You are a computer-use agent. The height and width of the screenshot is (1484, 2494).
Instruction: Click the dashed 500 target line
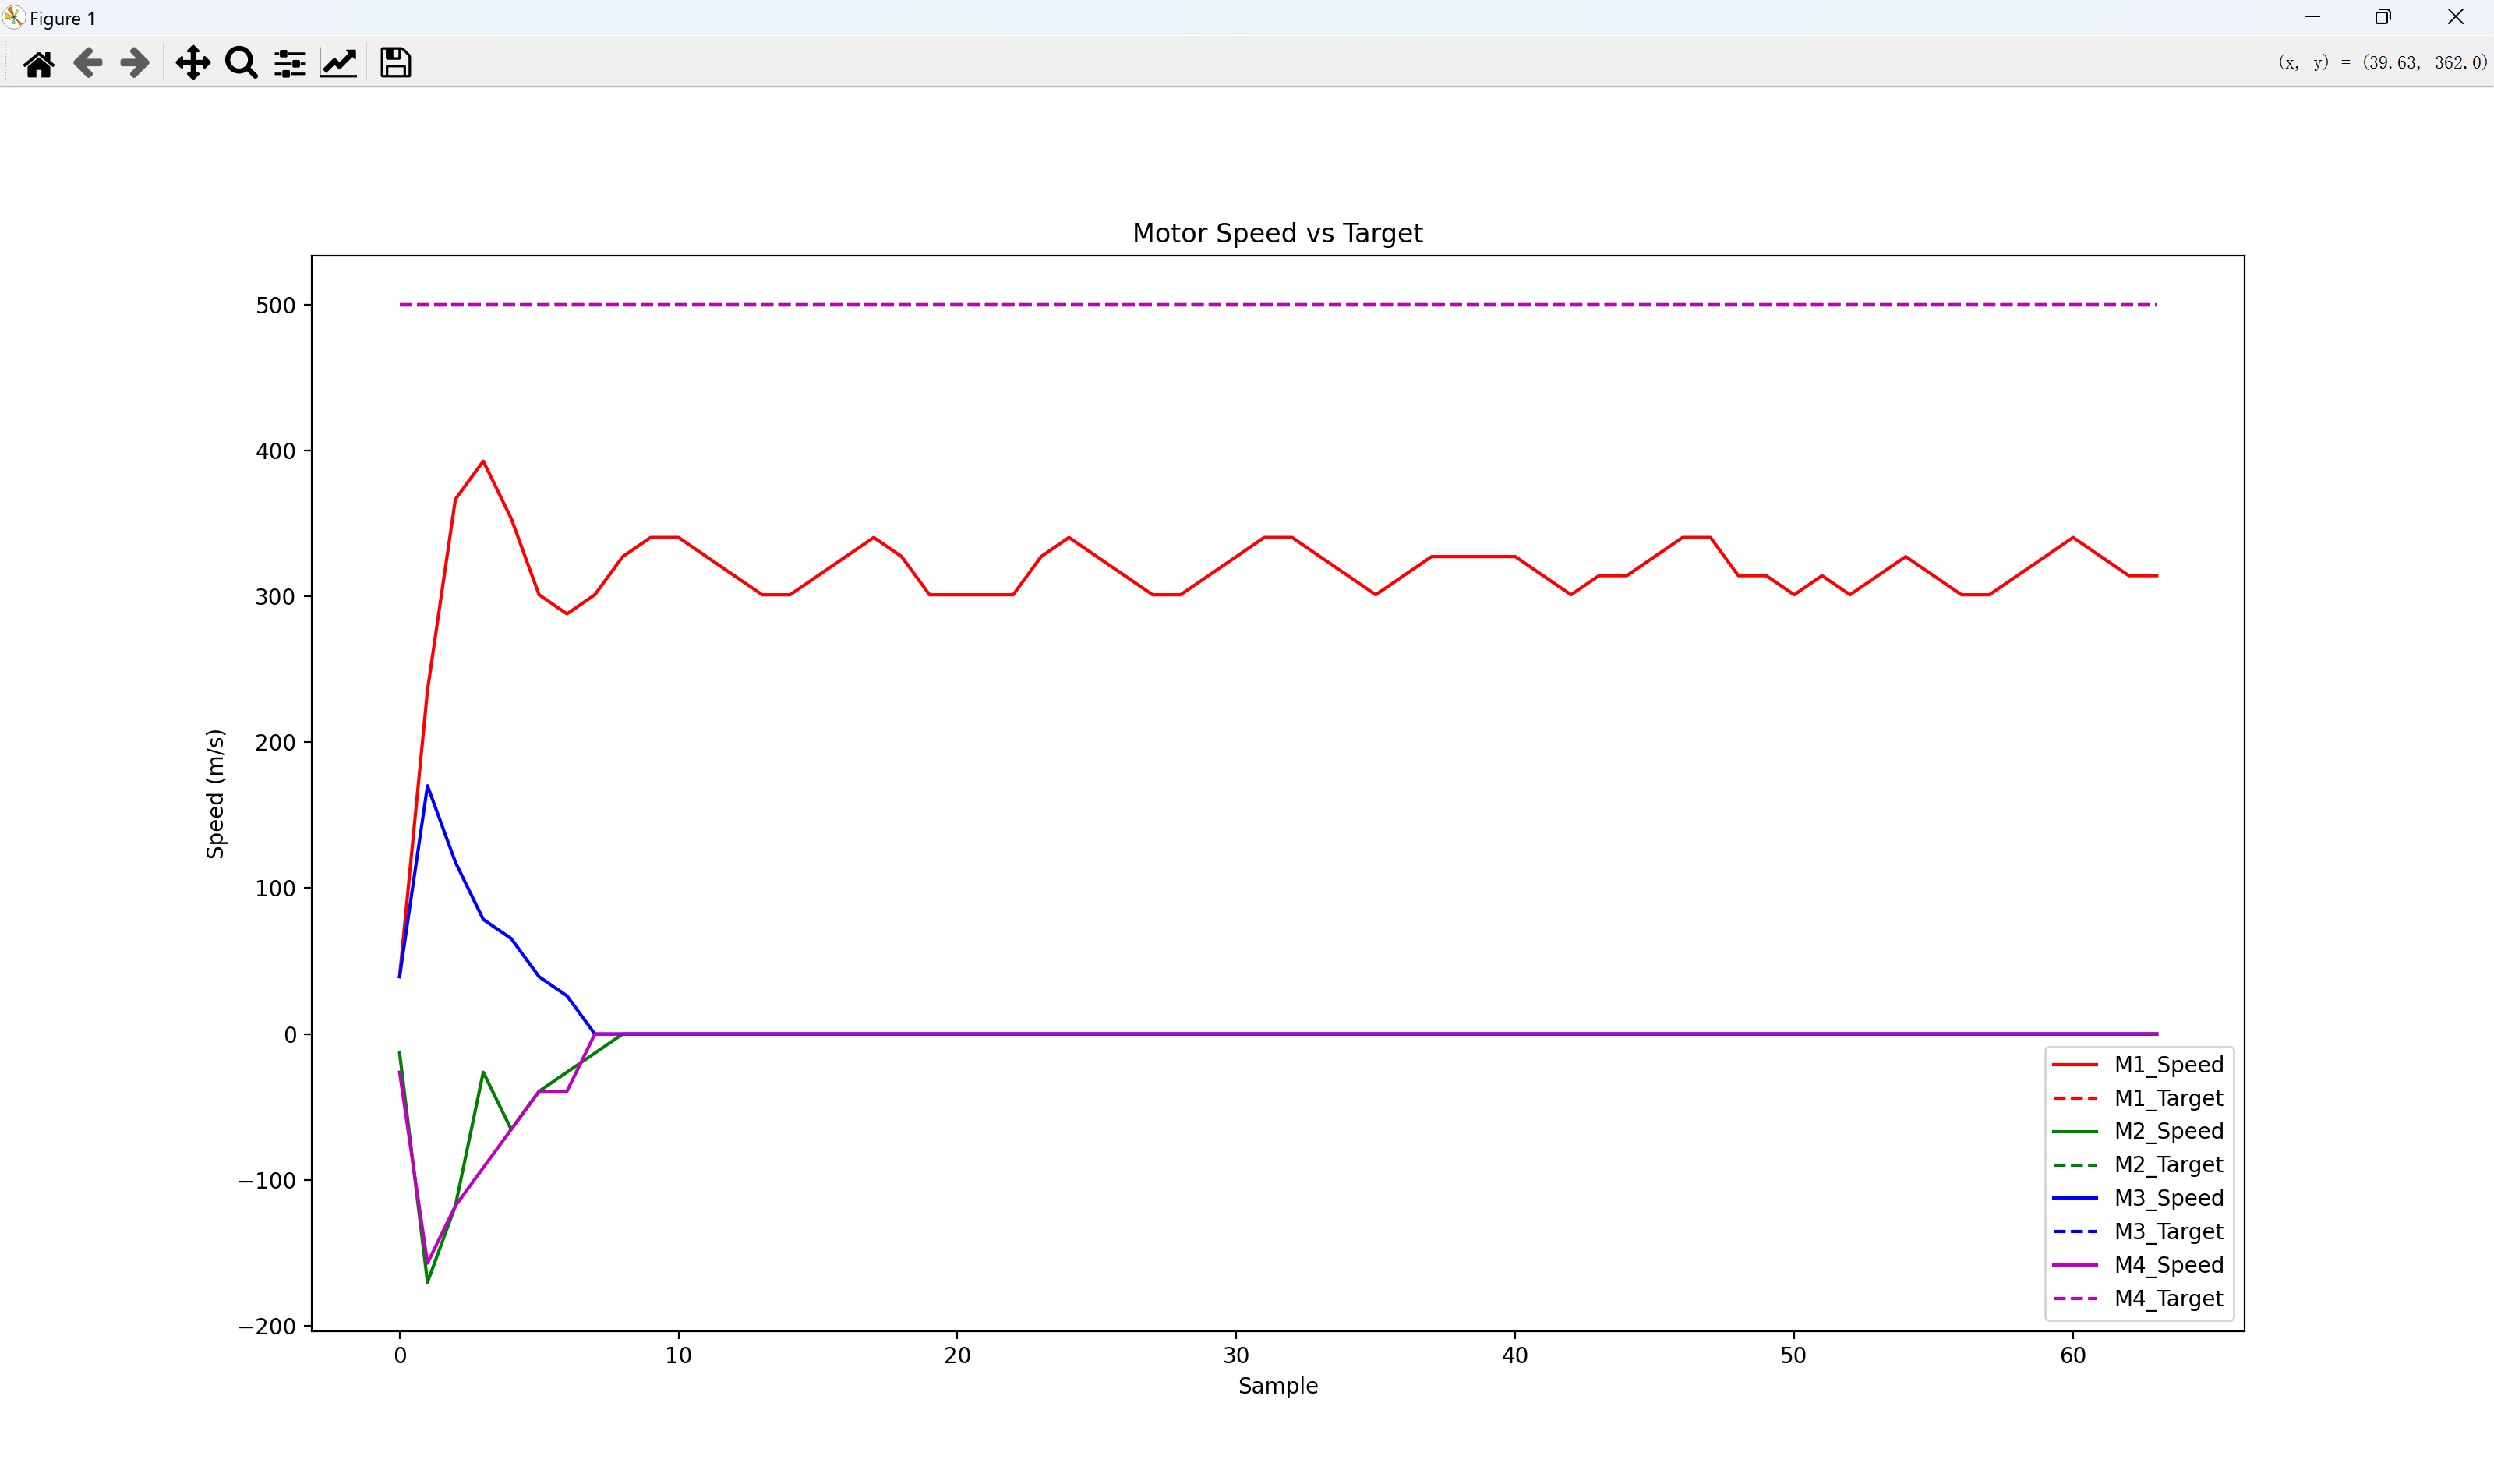1277,304
